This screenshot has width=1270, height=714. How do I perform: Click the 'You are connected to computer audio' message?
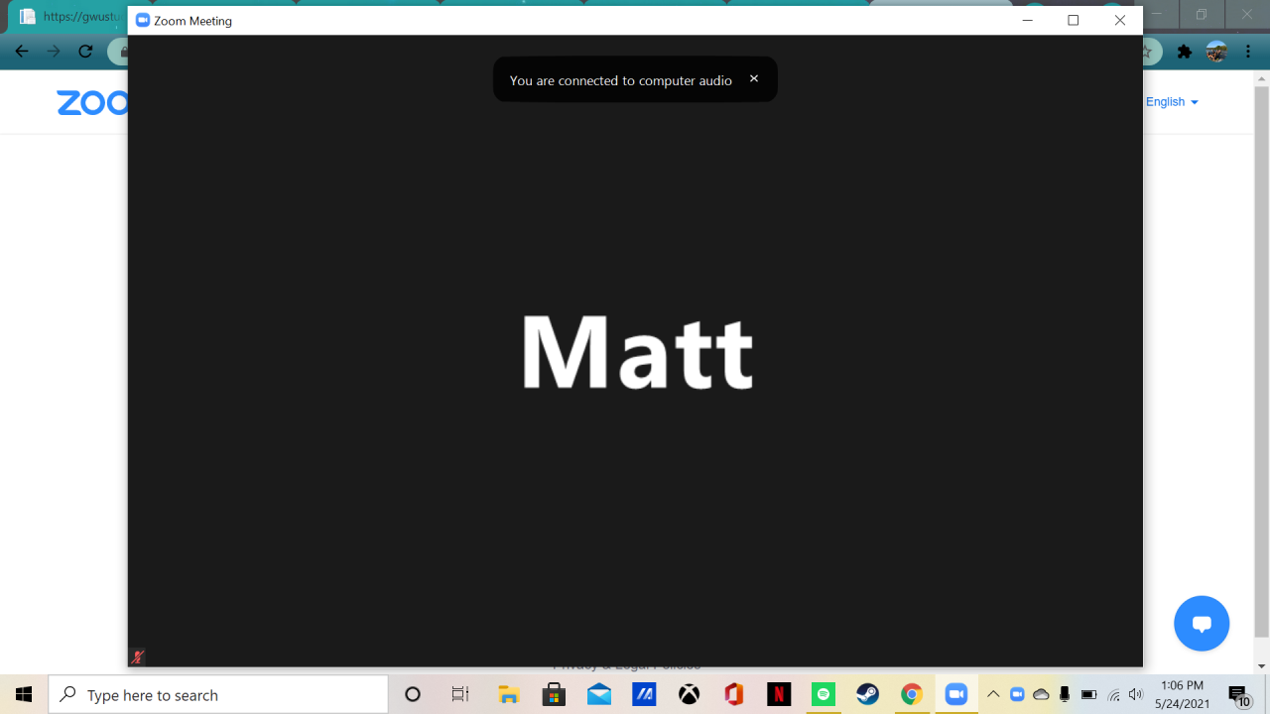pos(621,80)
